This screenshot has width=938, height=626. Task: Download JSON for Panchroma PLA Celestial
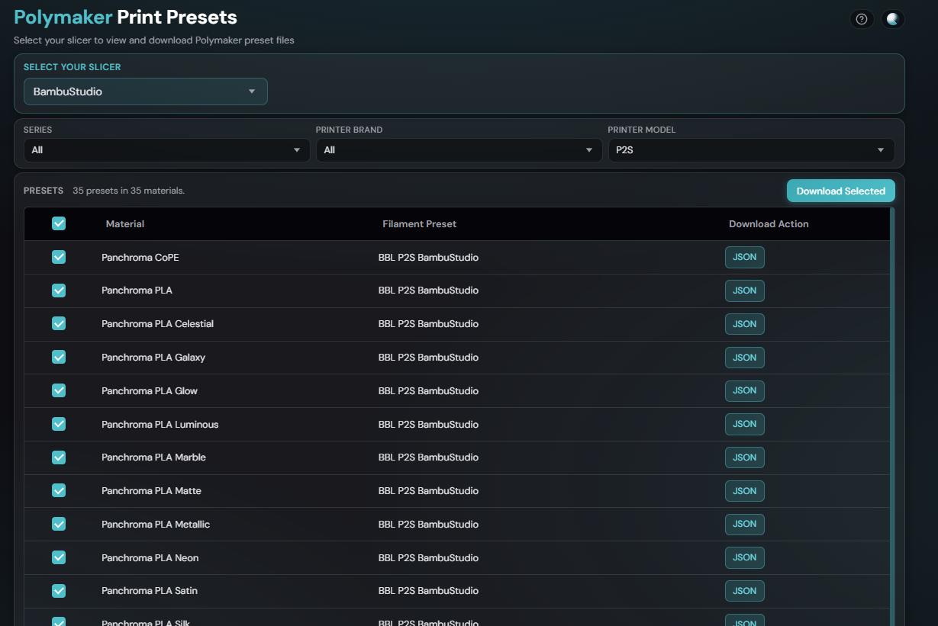(744, 324)
